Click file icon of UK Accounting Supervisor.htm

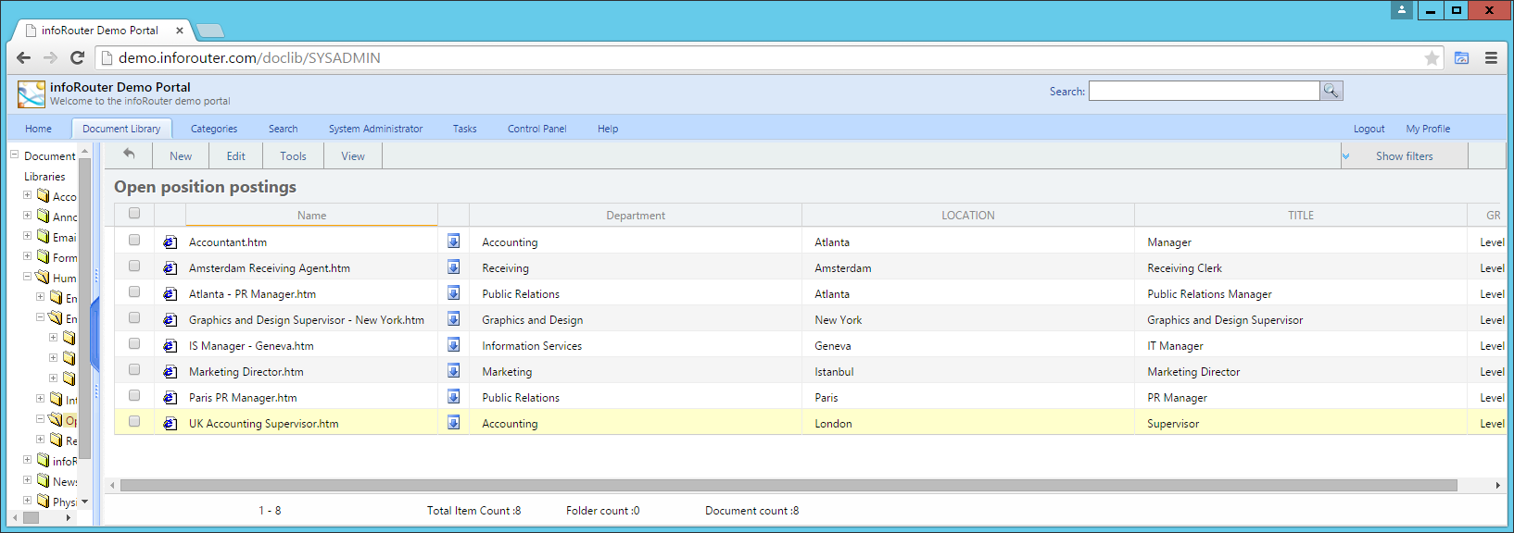170,424
